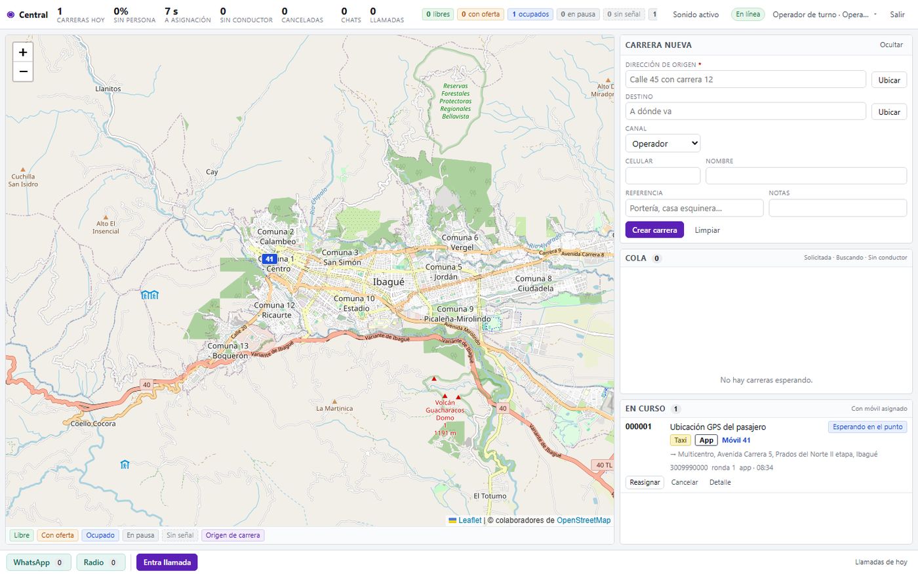
Task: Filter by '0 en pausa' chip
Action: click(578, 14)
